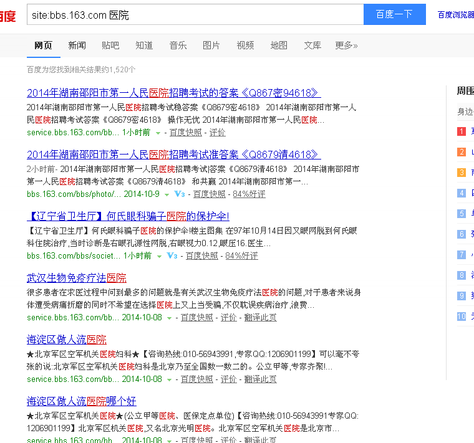Switch to the 视频 tab
Image resolution: width=474 pixels, height=443 pixels.
245,45
